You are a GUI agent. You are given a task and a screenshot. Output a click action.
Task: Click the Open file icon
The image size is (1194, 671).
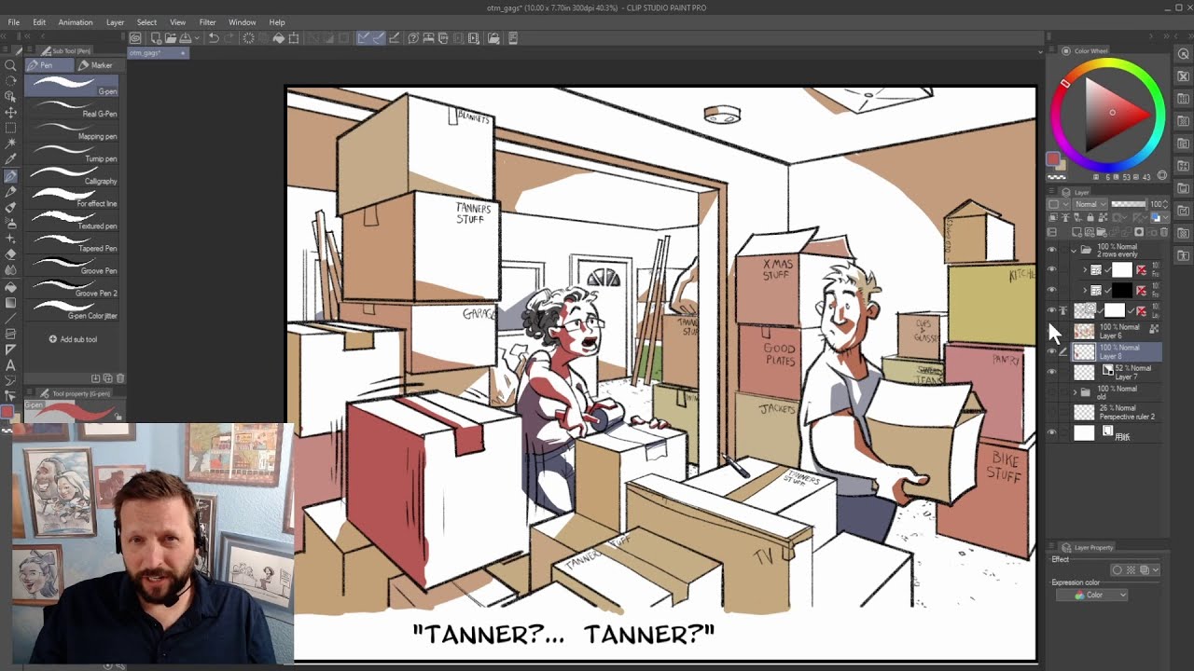[x=171, y=38]
